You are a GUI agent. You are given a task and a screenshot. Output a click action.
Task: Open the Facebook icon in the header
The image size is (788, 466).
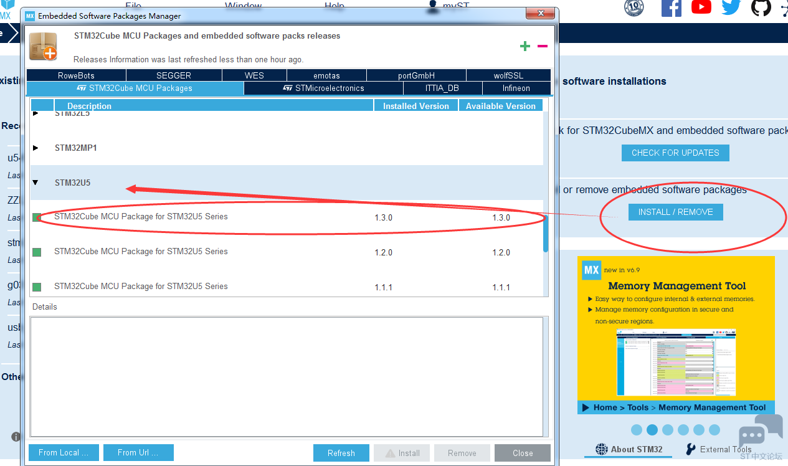[672, 7]
